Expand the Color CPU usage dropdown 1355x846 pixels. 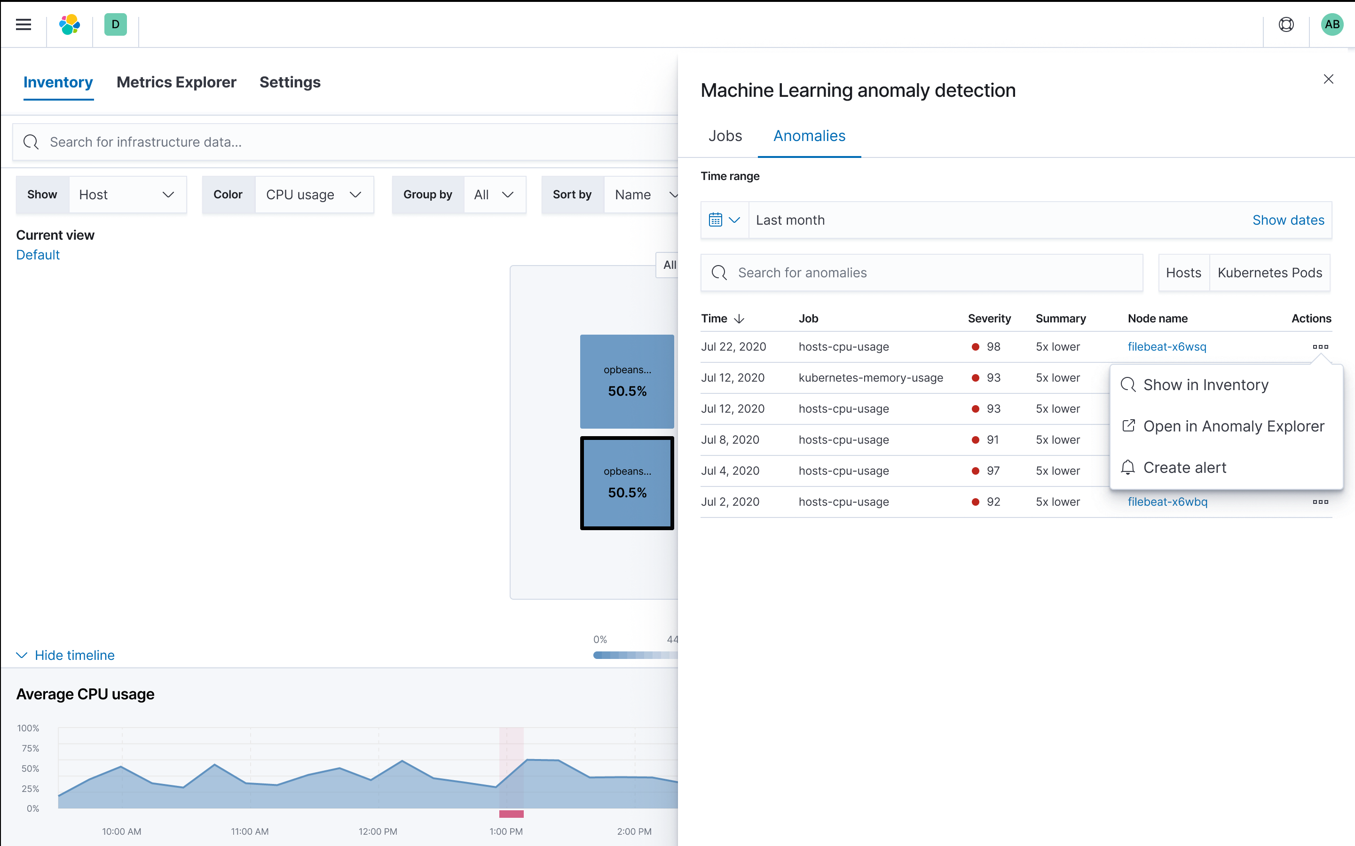coord(314,195)
